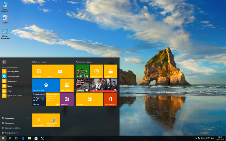Open Store from the taskbar
This screenshot has height=141, width=226.
click(36, 138)
